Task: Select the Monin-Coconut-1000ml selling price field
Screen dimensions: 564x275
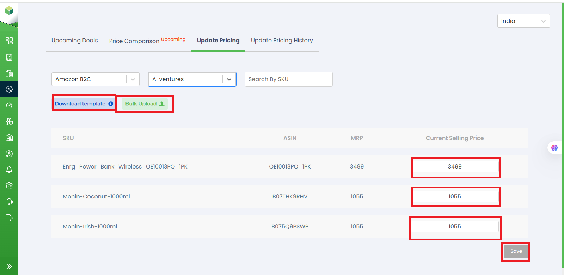Action: click(x=455, y=197)
